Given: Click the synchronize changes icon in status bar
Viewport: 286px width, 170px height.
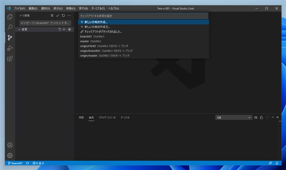Looking at the screenshot, I should pos(28,163).
